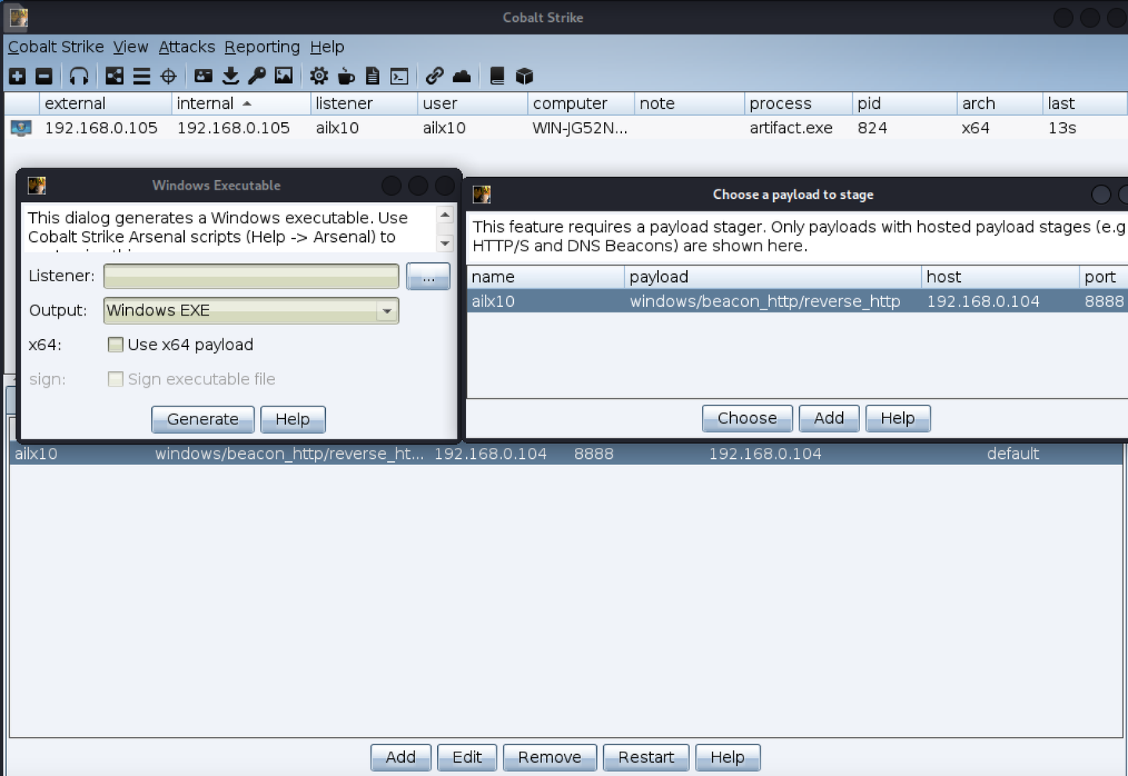Check the Sign executable file option

click(115, 379)
